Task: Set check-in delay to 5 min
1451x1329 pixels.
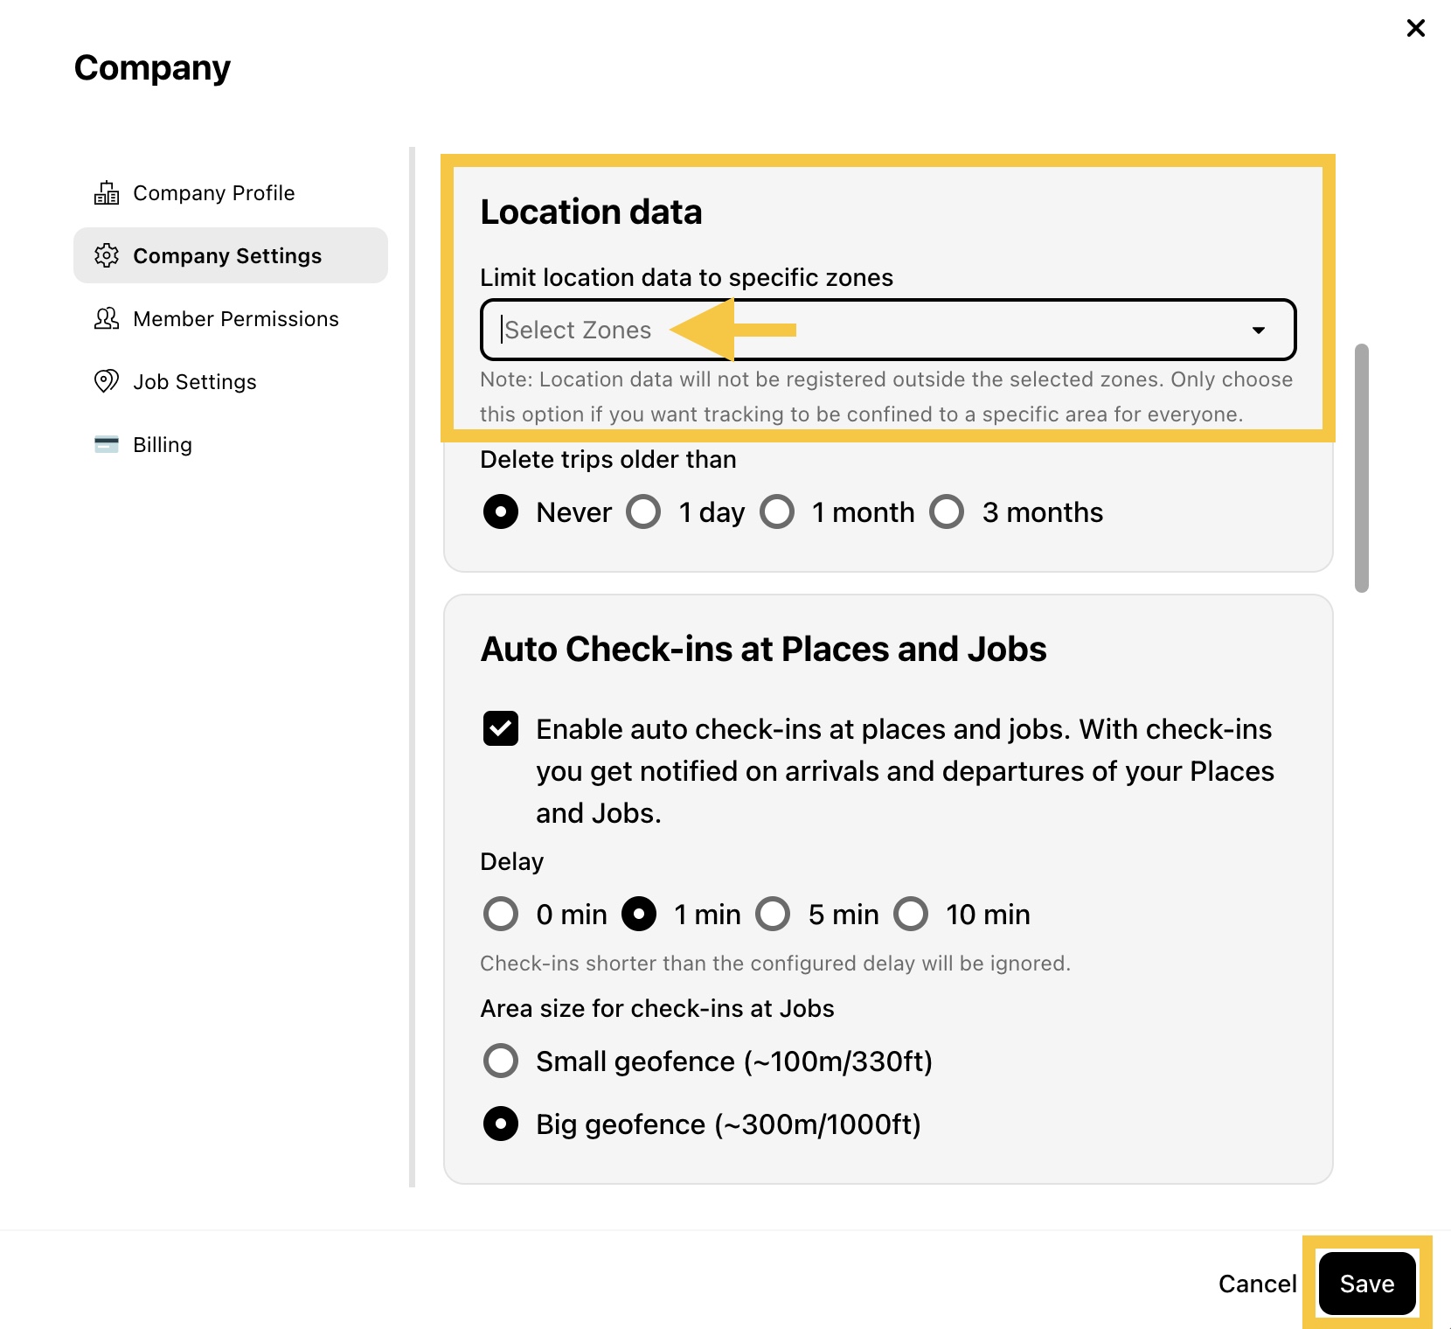Action: pyautogui.click(x=773, y=914)
